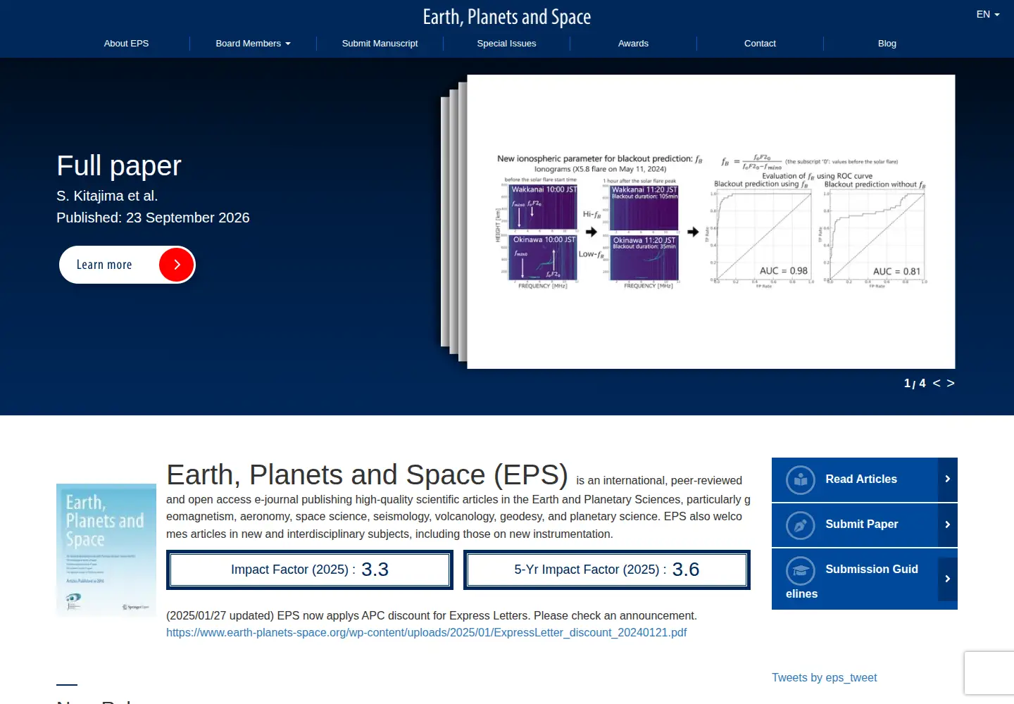Click the slide counter 1/4
This screenshot has height=704, width=1014.
pyautogui.click(x=915, y=383)
